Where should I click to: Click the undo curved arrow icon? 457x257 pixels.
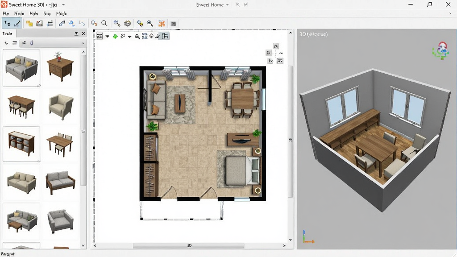(x=82, y=24)
